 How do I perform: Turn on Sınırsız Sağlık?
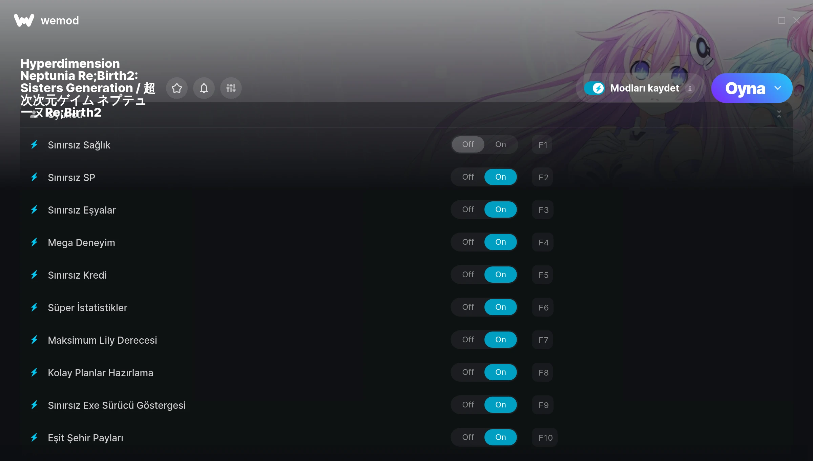[x=501, y=144]
